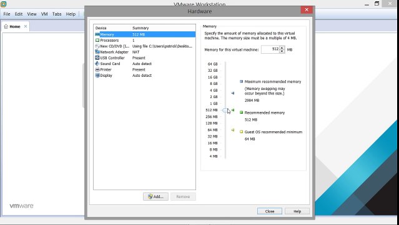Click the Processors device icon
The height and width of the screenshot is (225, 399).
97,40
